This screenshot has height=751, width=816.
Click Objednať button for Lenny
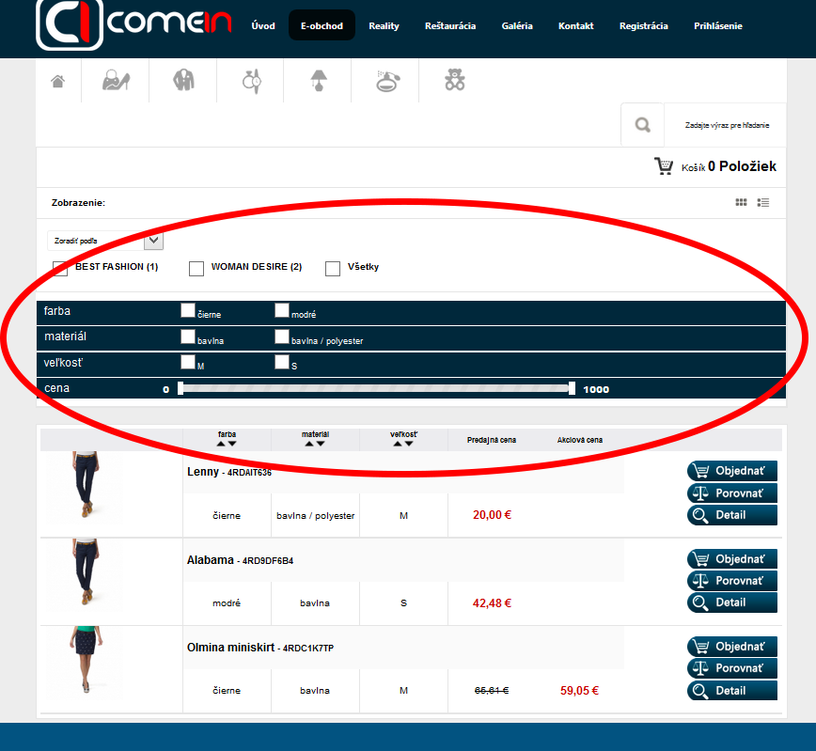(x=731, y=471)
